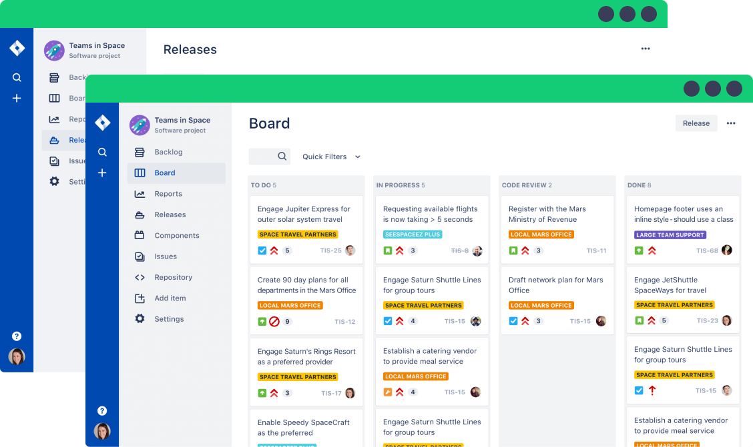Viewport: 753px width, 447px height.
Task: Click the Jira logo in Board window sidebar
Action: click(x=102, y=123)
